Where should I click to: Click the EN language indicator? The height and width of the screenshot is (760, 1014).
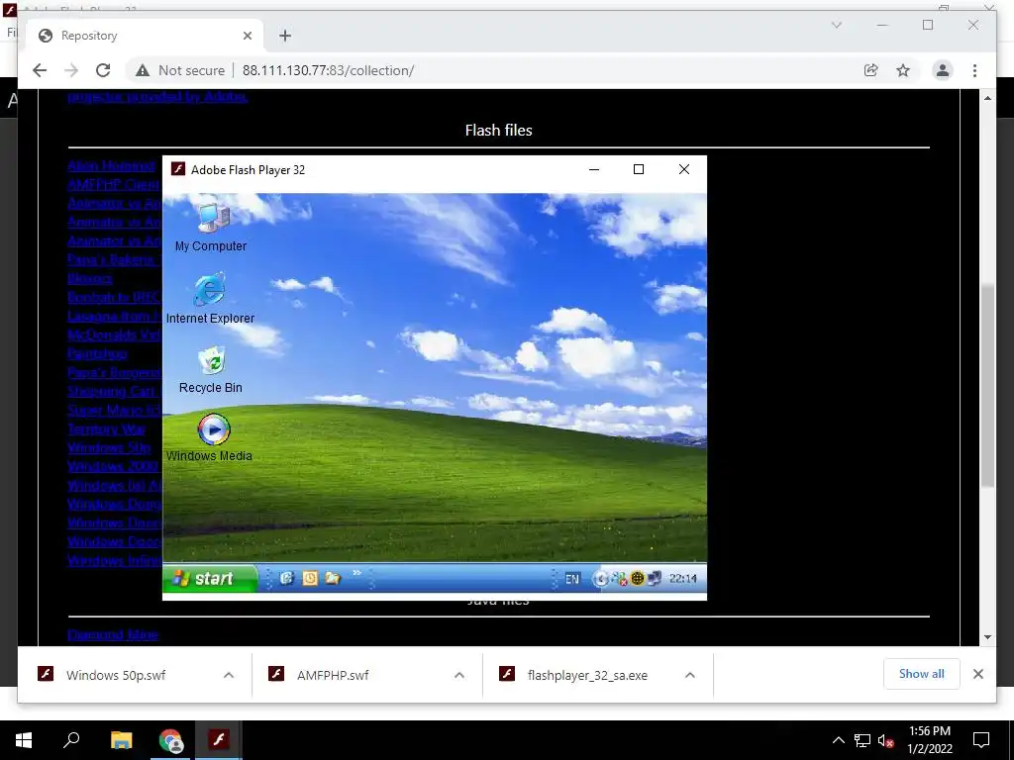[572, 579]
